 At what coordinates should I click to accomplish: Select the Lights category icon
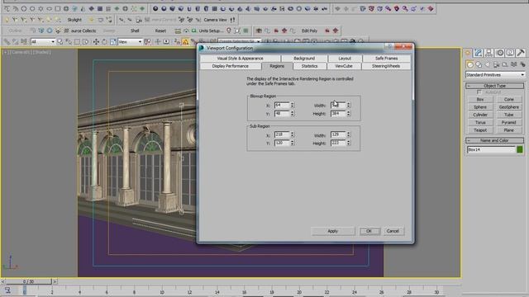(488, 64)
